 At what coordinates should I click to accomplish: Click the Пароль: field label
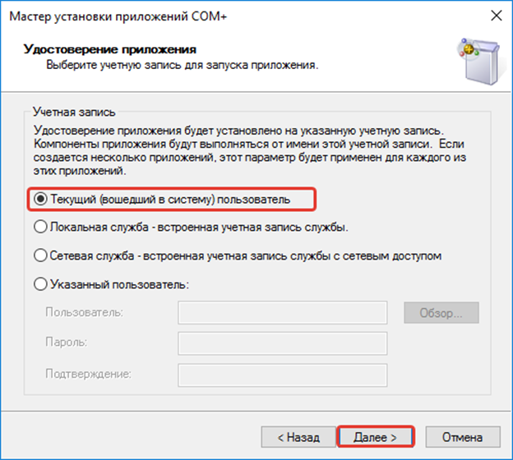click(x=67, y=343)
